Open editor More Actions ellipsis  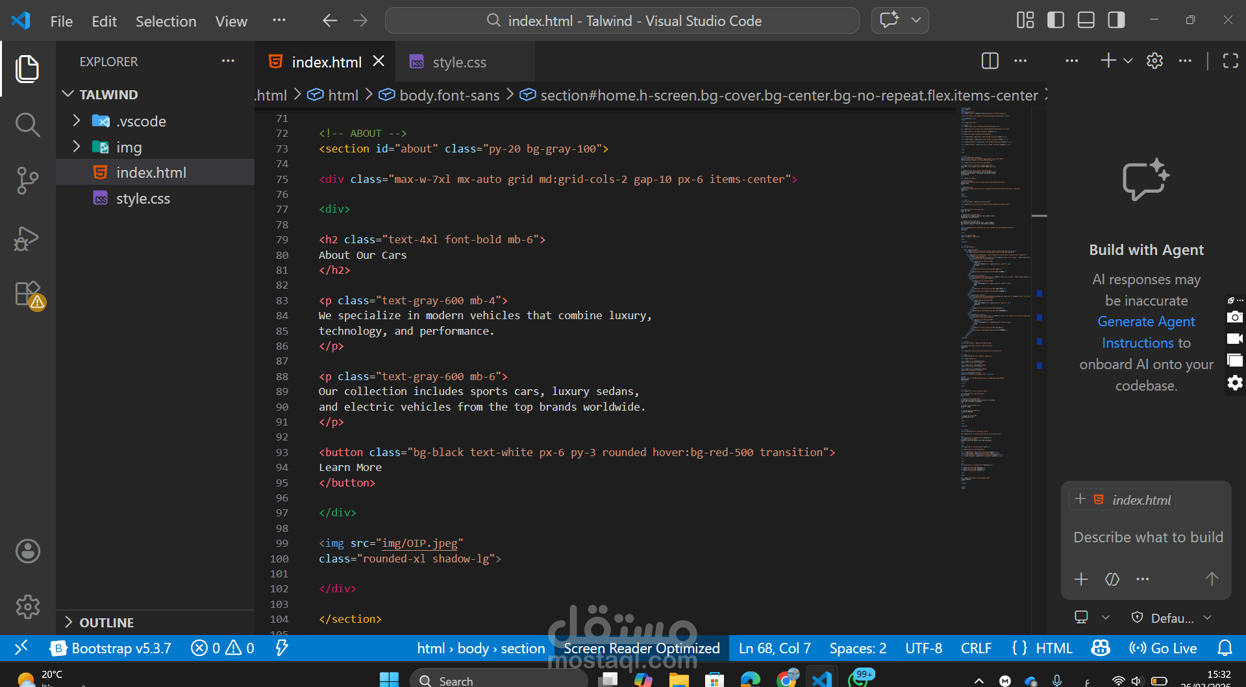pyautogui.click(x=1021, y=61)
